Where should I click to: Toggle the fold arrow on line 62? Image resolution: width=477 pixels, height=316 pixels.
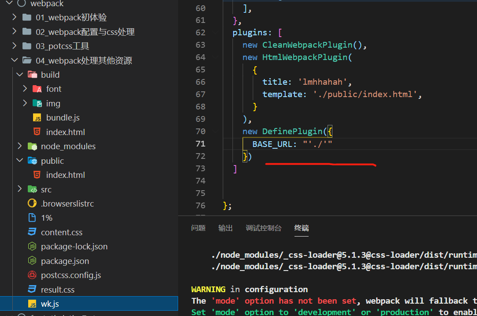(216, 32)
